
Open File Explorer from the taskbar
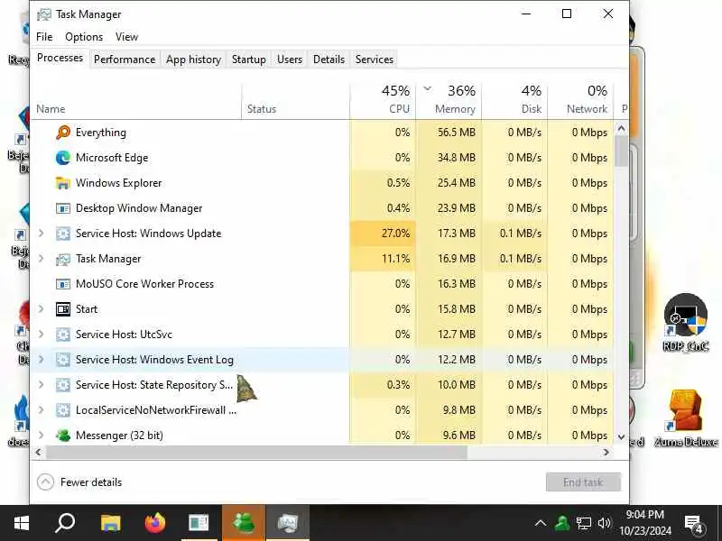(110, 523)
